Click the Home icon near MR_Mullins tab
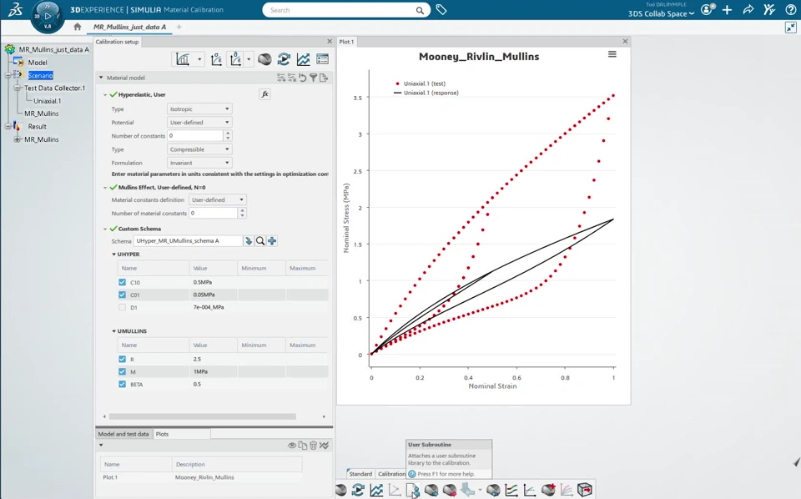This screenshot has height=499, width=801. tap(77, 27)
